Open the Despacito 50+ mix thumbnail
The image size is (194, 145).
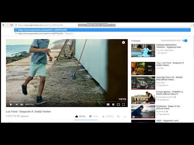pyautogui.click(x=143, y=69)
